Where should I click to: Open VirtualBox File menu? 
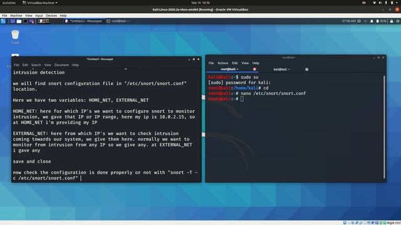pos(4,16)
